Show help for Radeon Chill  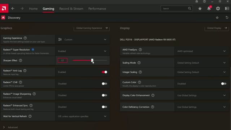[x=21, y=82]
